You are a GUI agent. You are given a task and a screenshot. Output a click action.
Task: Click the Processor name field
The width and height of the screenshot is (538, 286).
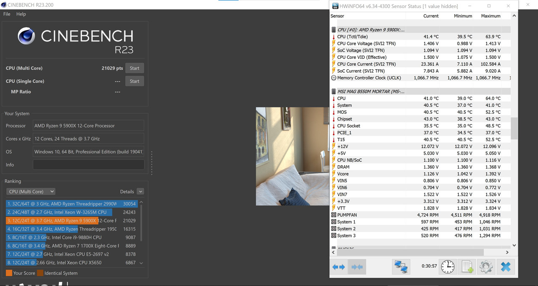tap(88, 126)
